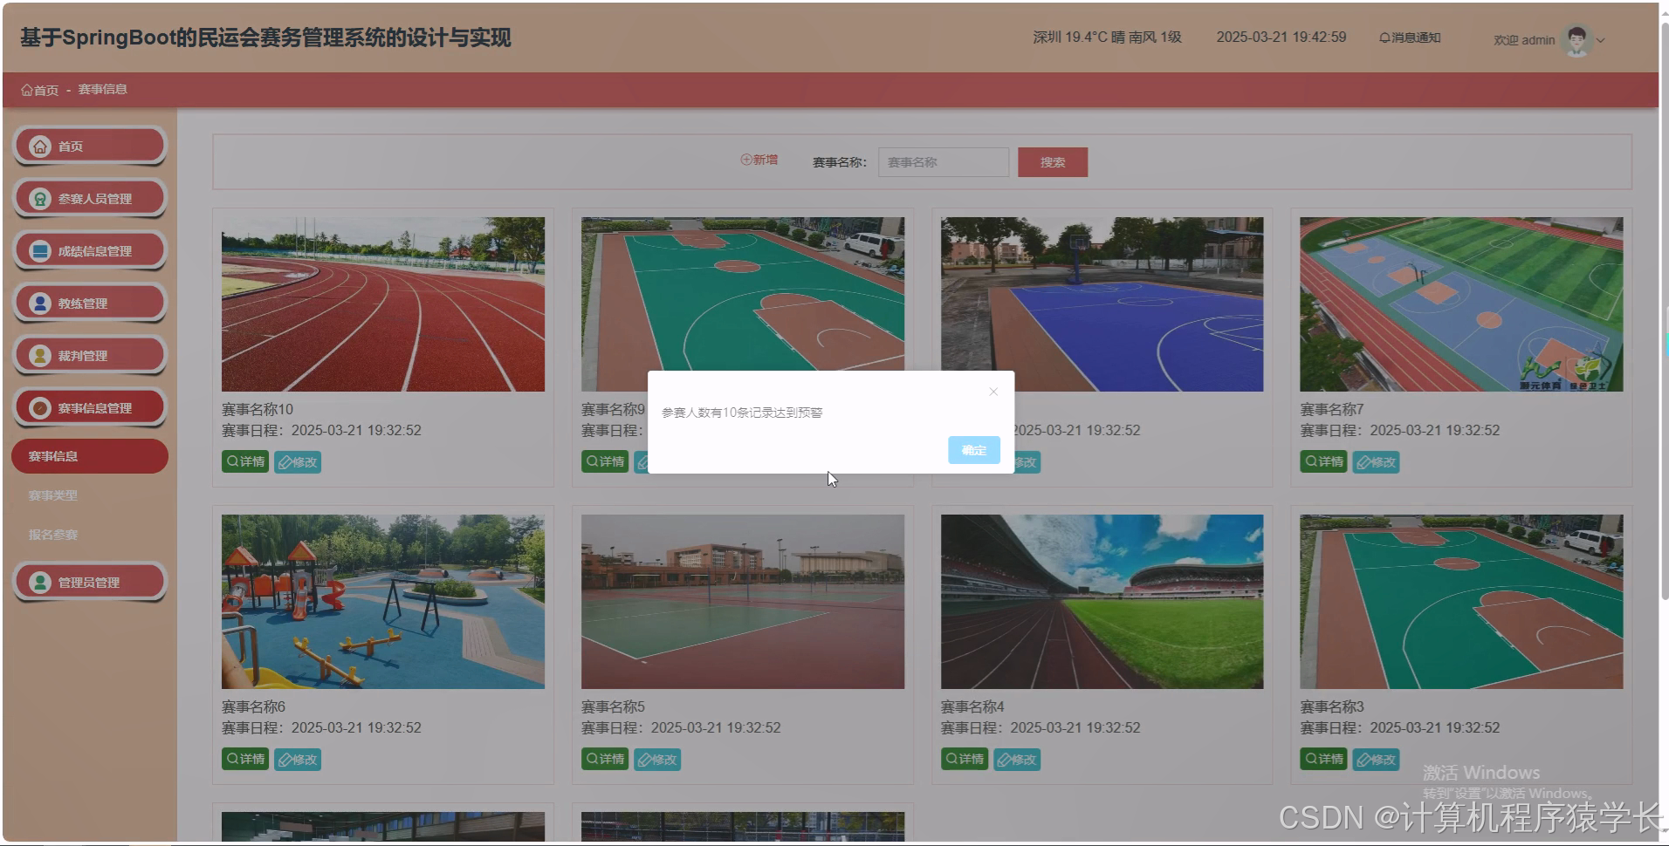The width and height of the screenshot is (1669, 846).
Task: Click the system title heading text
Action: click(x=265, y=38)
